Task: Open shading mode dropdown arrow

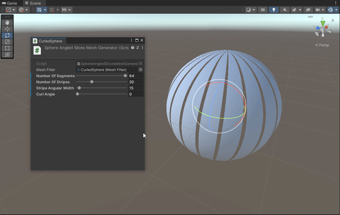Action: tap(254, 10)
